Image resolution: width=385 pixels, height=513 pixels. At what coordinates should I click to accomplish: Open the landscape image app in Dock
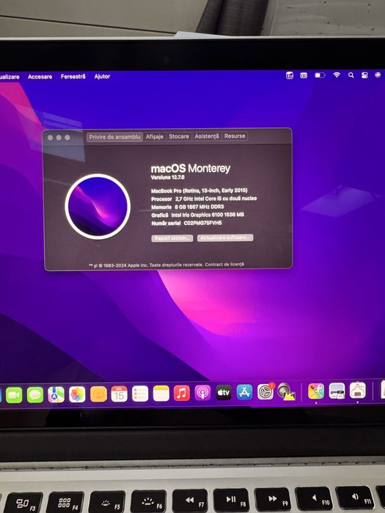(337, 391)
